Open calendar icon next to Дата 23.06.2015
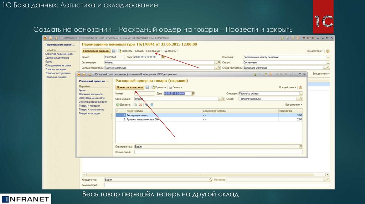 pyautogui.click(x=163, y=57)
